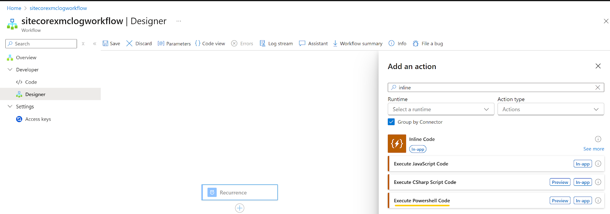Viewport: 610px width, 214px height.
Task: Click the action search field containing inline
Action: point(496,87)
